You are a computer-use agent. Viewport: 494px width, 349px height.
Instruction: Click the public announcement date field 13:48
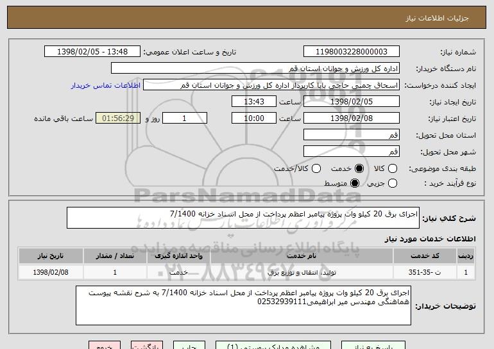[x=92, y=52]
